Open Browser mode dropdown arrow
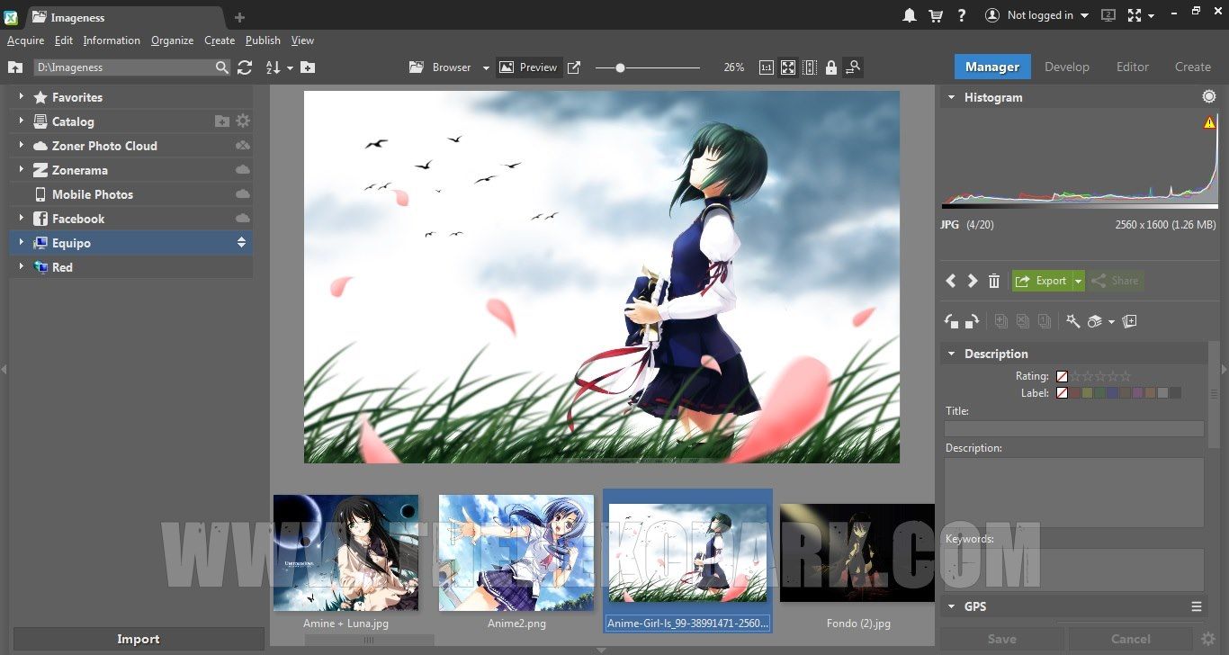Screen dimensions: 1229x655 pos(486,67)
